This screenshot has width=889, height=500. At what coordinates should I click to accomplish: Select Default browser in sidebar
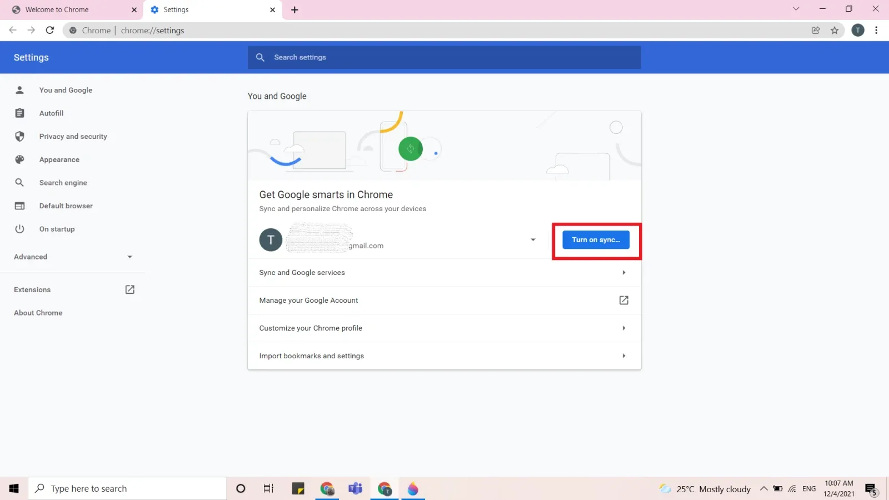(66, 206)
